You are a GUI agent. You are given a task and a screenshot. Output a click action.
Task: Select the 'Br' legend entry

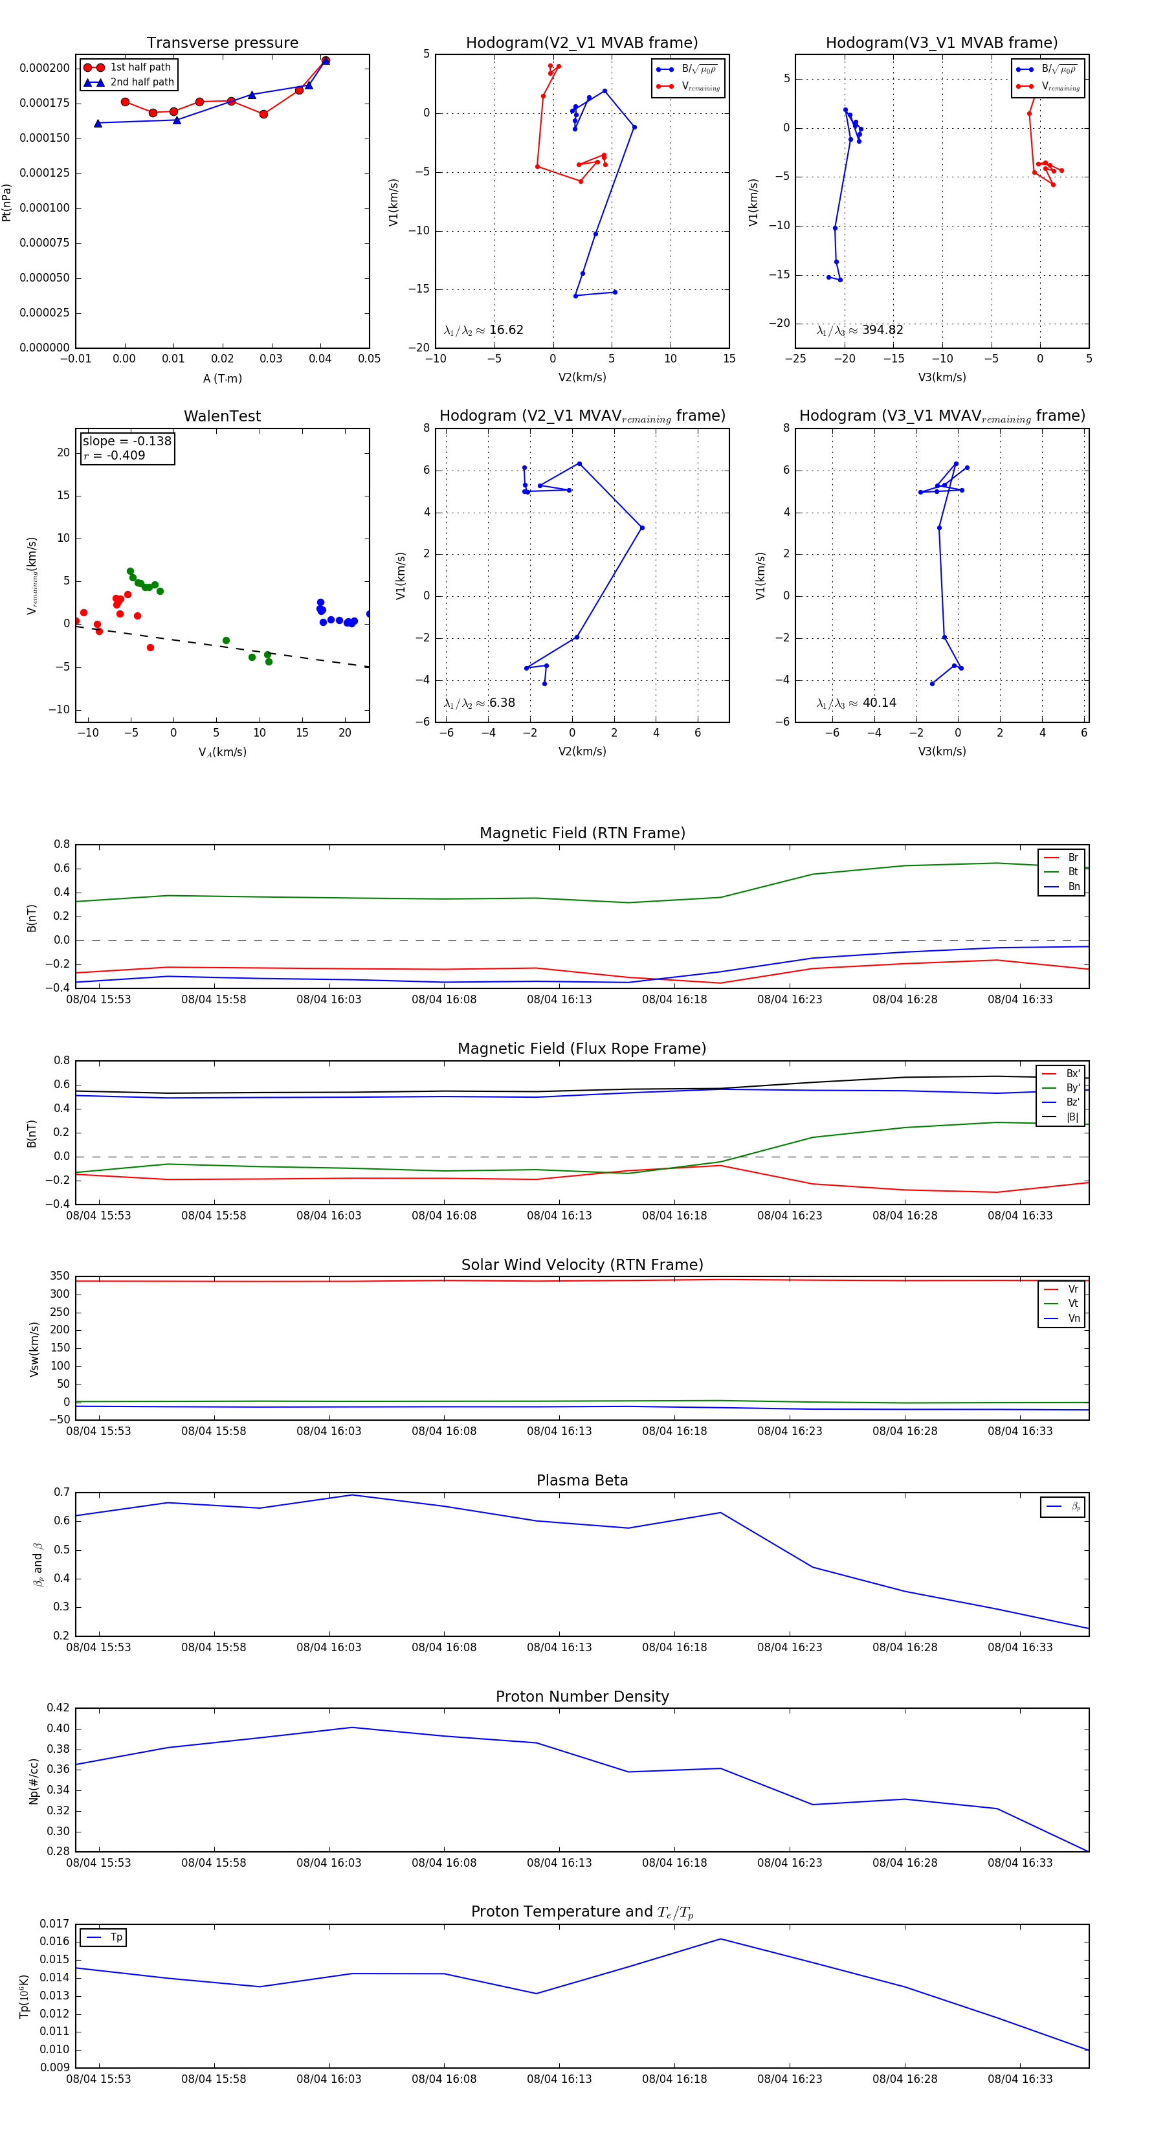1062,858
